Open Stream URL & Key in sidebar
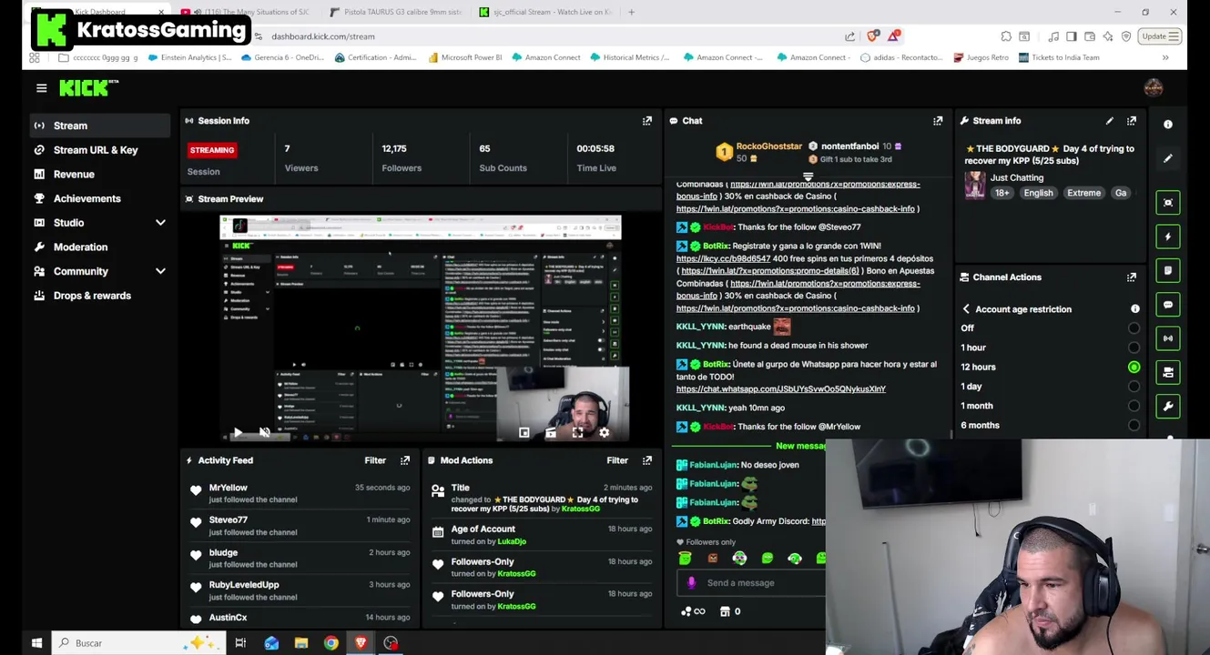The width and height of the screenshot is (1210, 655). 98,150
